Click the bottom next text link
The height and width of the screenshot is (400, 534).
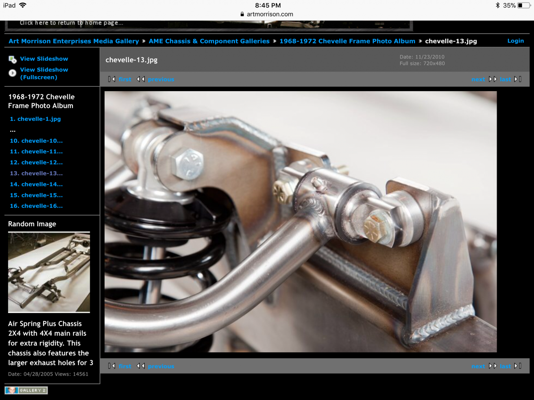[478, 366]
